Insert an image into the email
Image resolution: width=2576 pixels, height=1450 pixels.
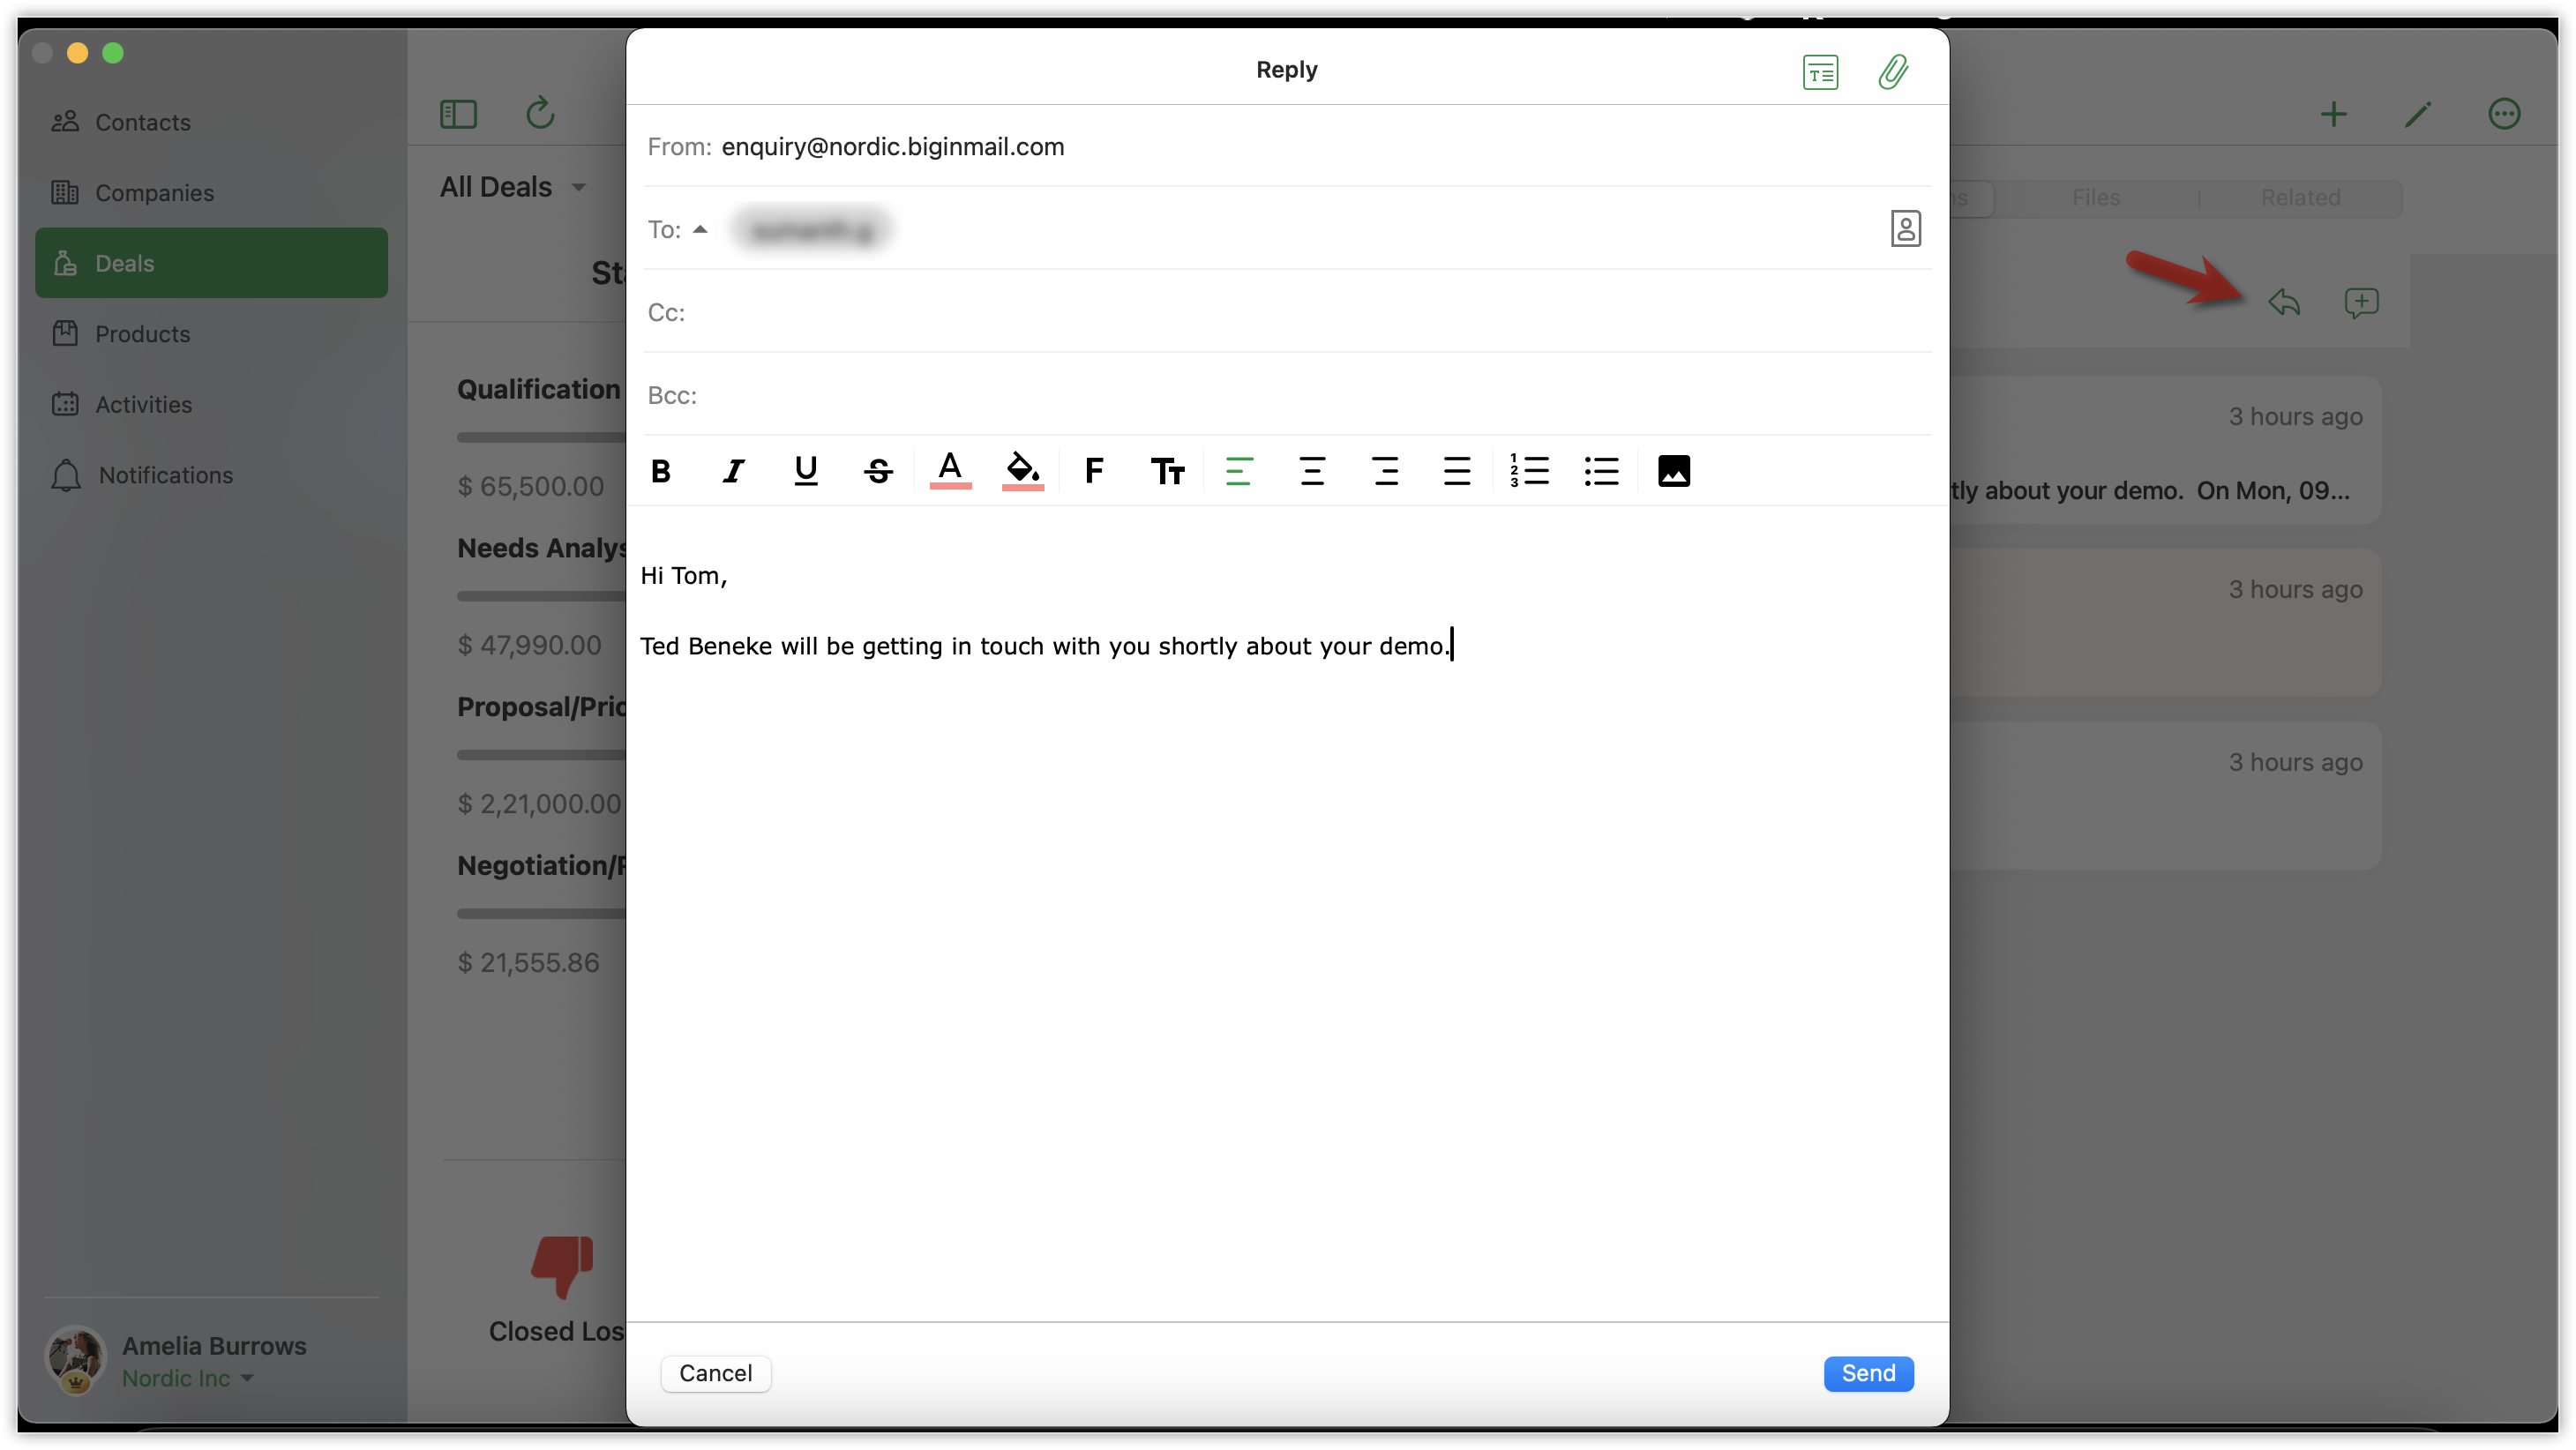coord(1674,471)
